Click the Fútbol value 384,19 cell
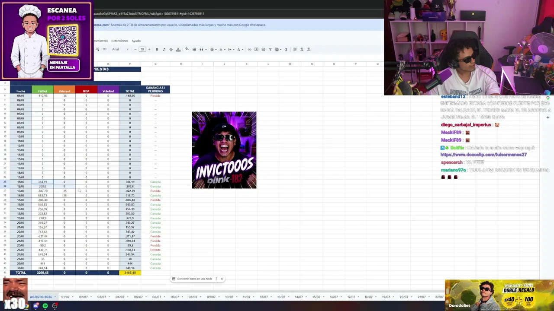Viewport: 554px width, 311px height. pos(42,182)
